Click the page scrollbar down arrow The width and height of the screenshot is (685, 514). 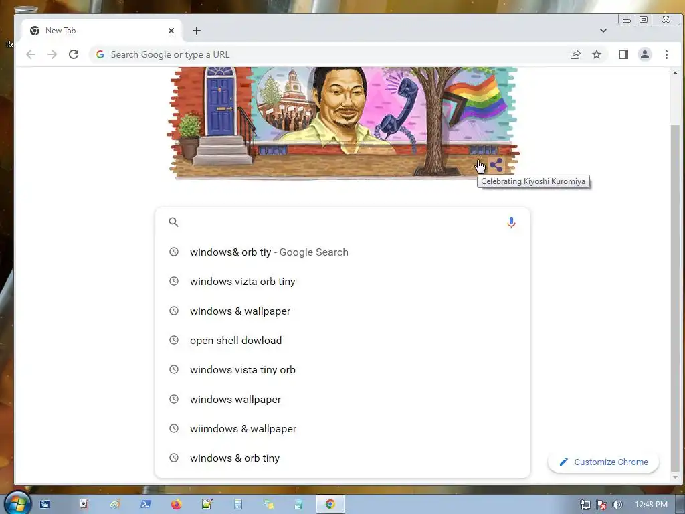(x=676, y=477)
